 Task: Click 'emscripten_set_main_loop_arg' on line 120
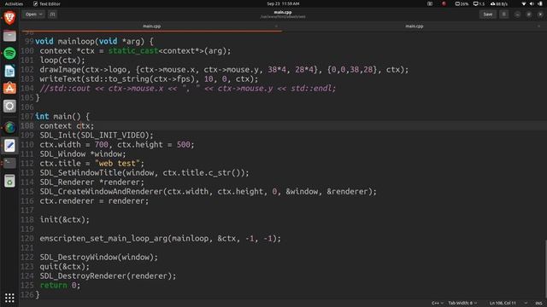click(103, 239)
